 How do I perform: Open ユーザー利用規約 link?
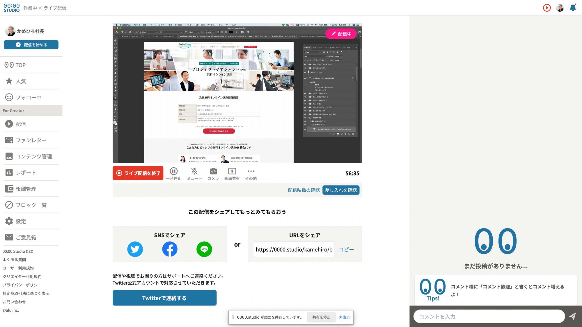click(x=18, y=268)
